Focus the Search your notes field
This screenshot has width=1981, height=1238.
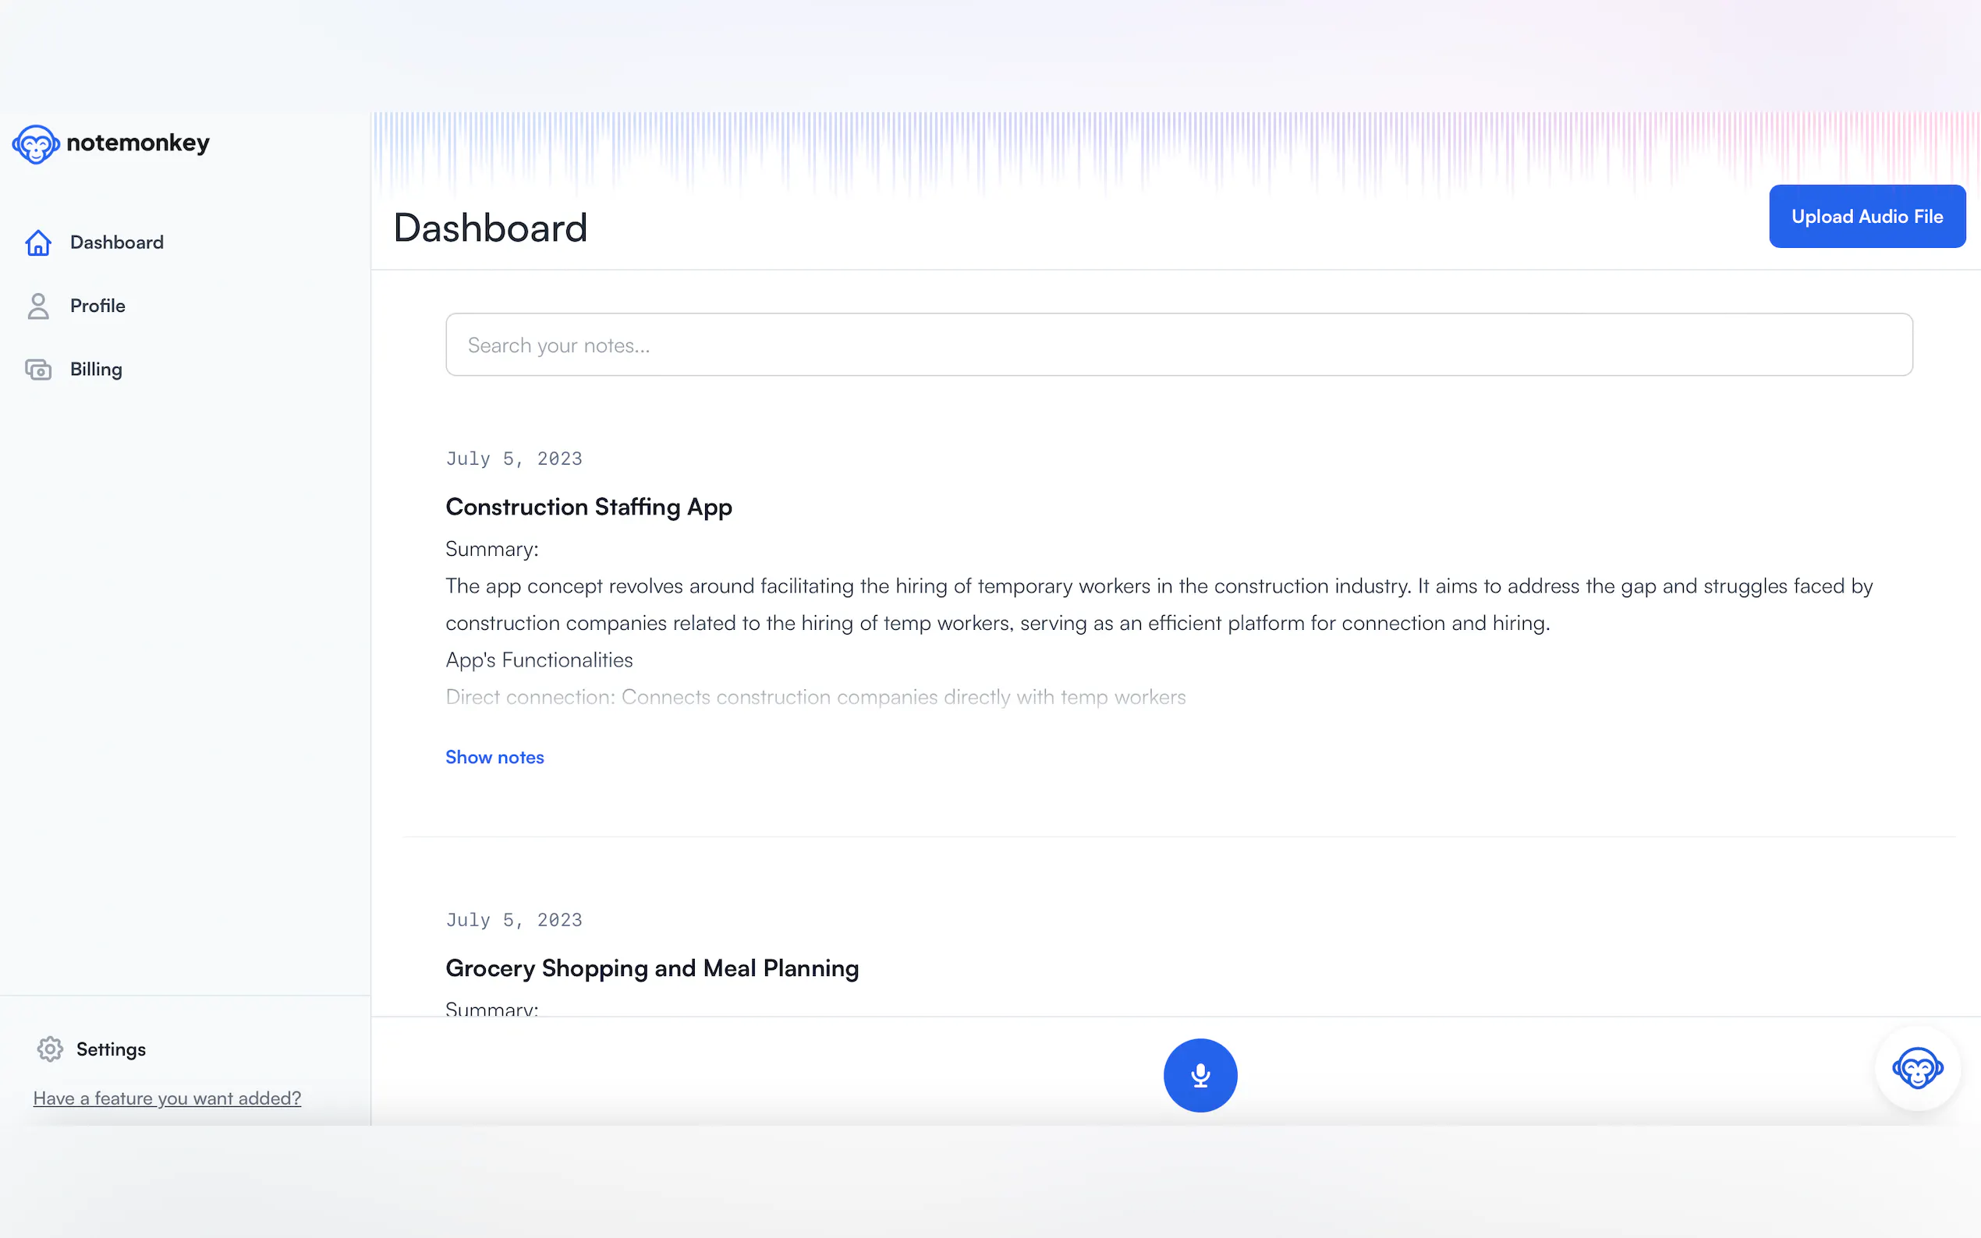1178,345
